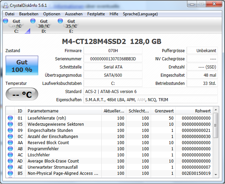Image resolution: width=225 pixels, height=184 pixels.
Task: Click the scrollbar down arrow in SMART list
Action: 216,174
